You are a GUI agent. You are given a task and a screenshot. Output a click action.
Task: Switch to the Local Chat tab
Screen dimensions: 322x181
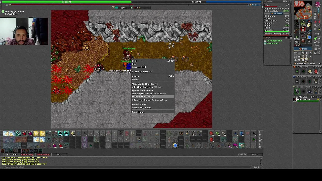[11, 154]
